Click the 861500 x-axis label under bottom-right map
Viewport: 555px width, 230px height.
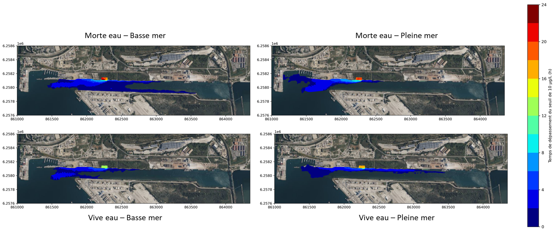tap(309, 207)
